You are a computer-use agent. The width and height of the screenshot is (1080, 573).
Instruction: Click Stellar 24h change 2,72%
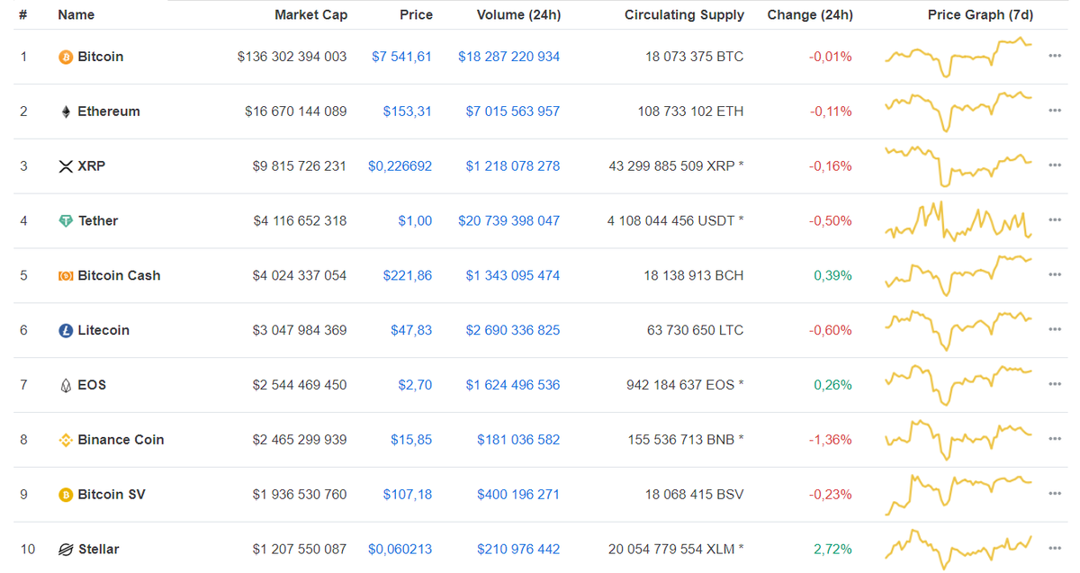pyautogui.click(x=832, y=550)
